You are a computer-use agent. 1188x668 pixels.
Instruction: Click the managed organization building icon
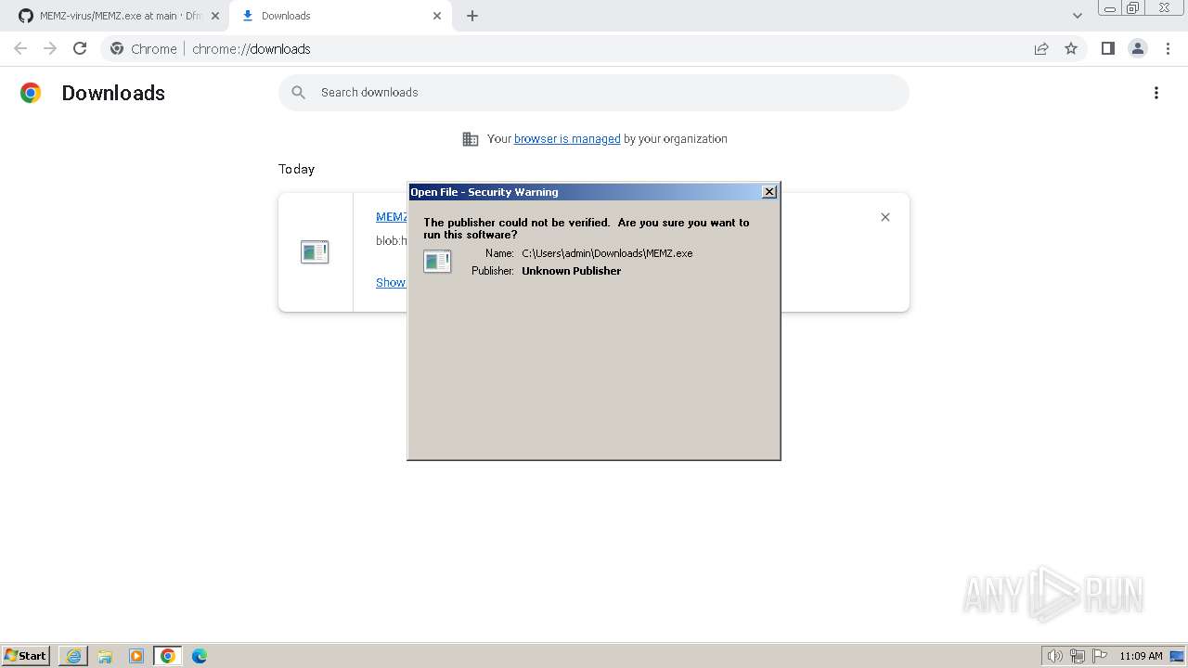point(471,138)
